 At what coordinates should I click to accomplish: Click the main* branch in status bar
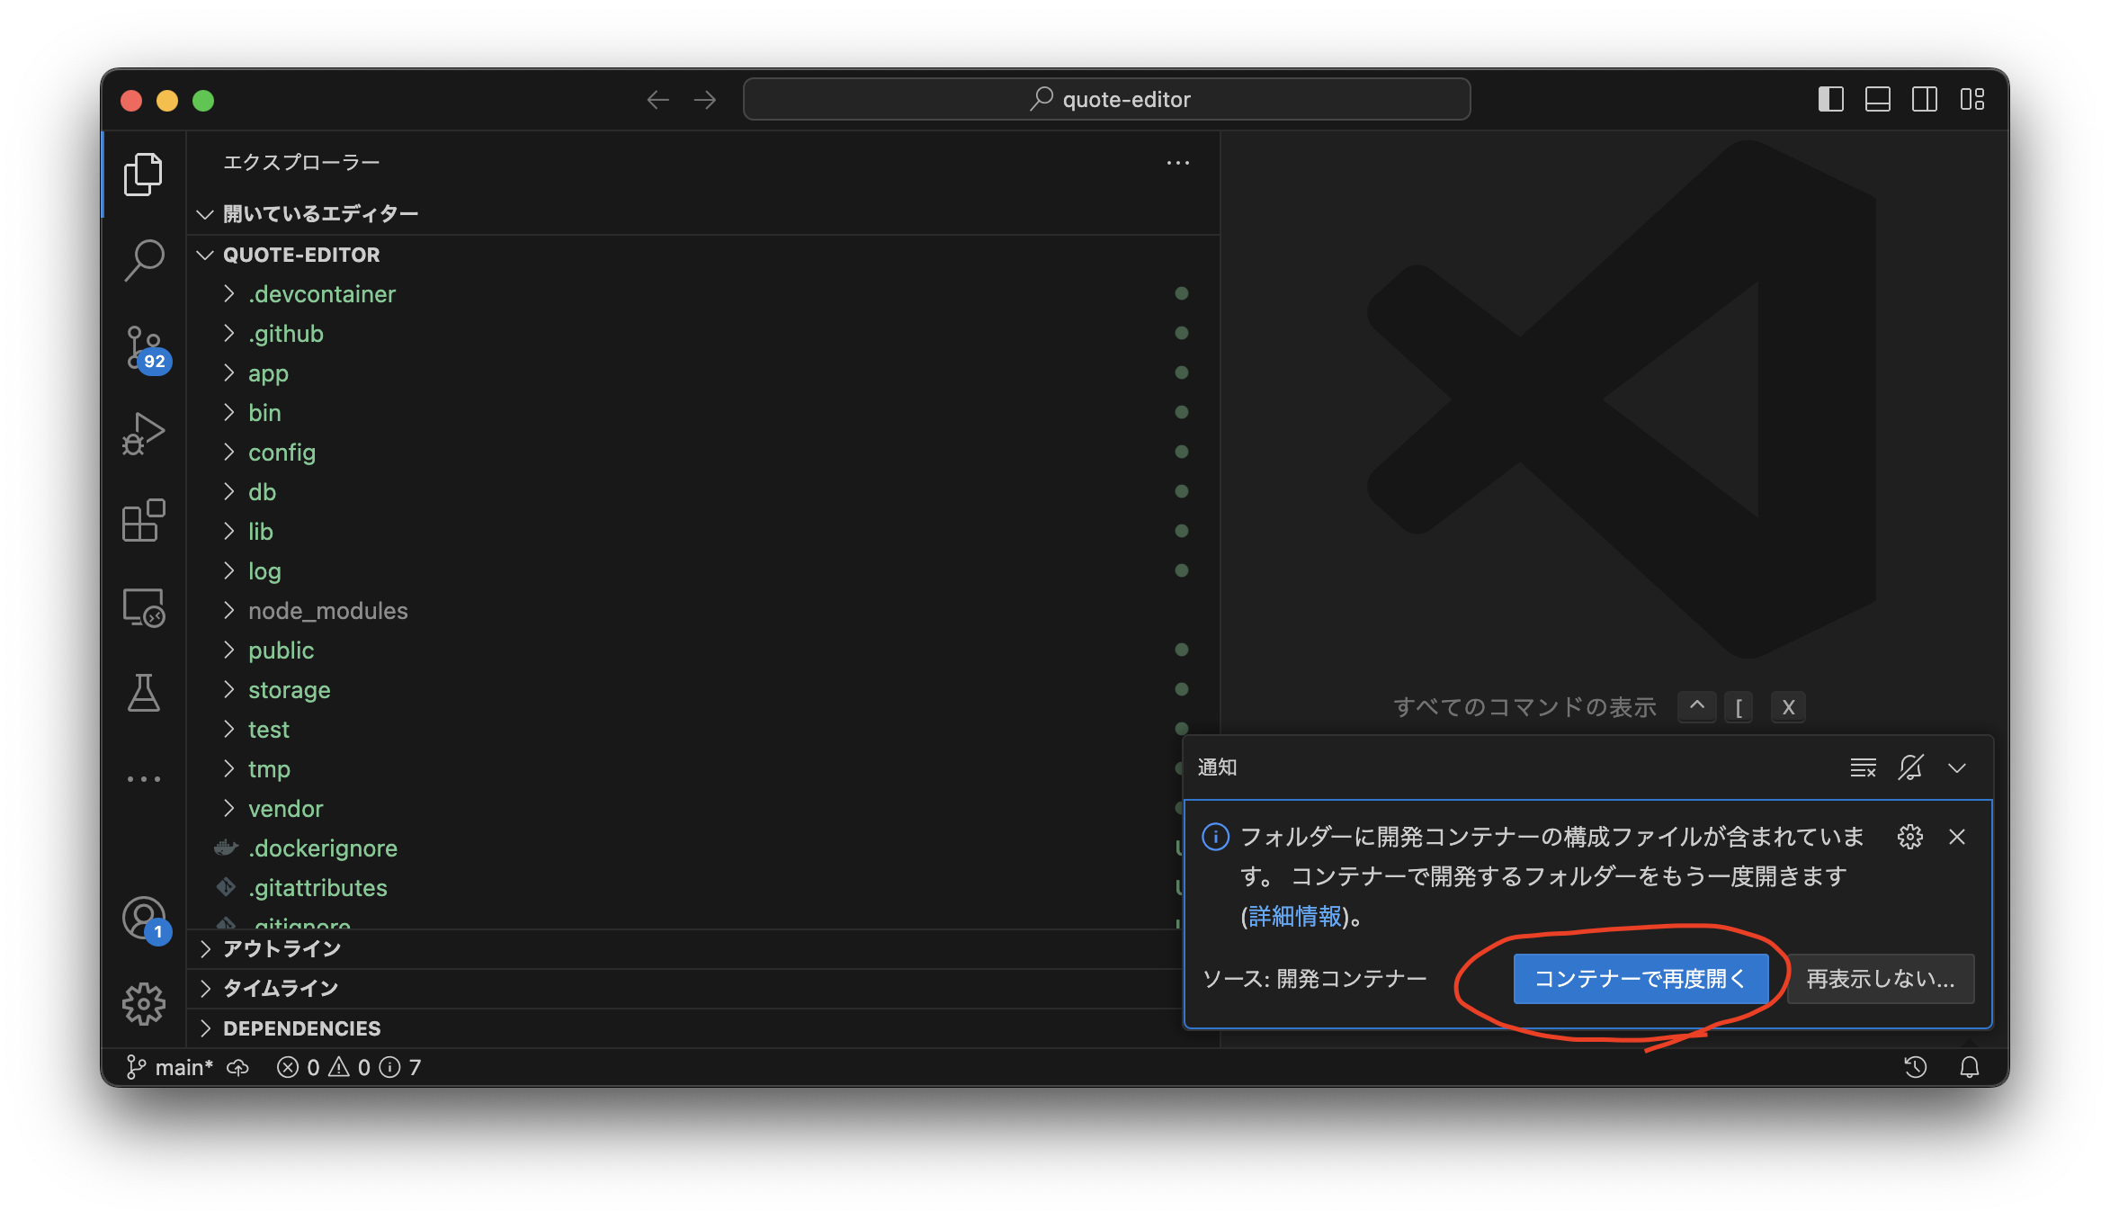(x=170, y=1067)
